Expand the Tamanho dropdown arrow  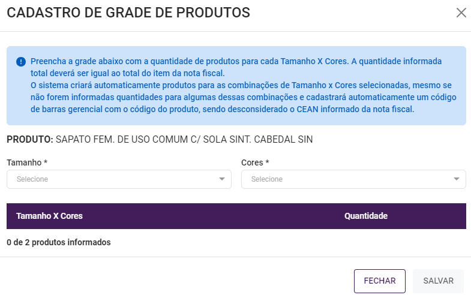[x=222, y=179]
